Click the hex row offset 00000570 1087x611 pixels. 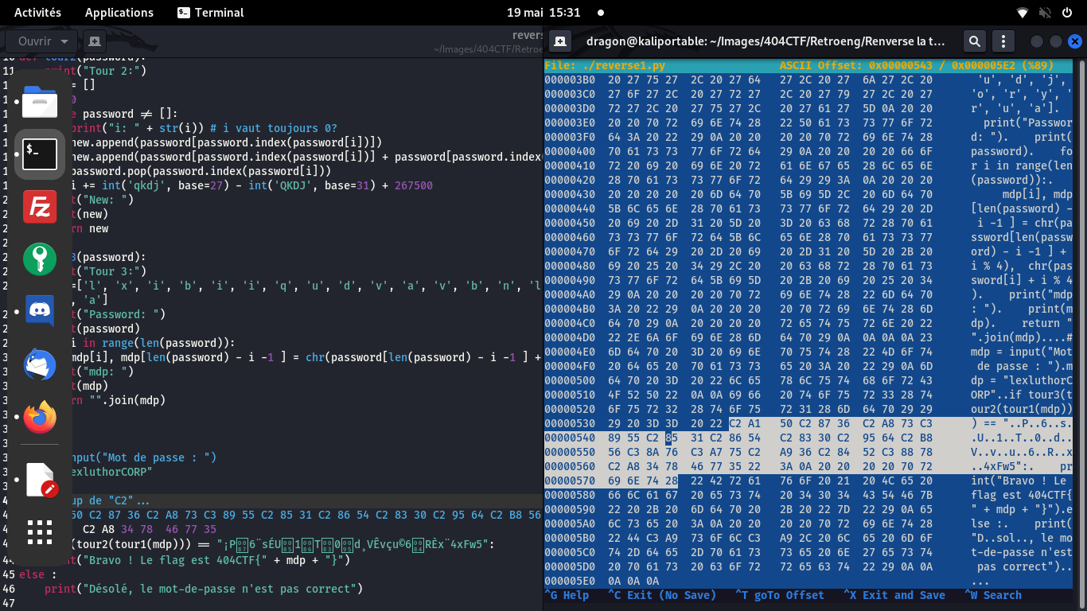(570, 481)
